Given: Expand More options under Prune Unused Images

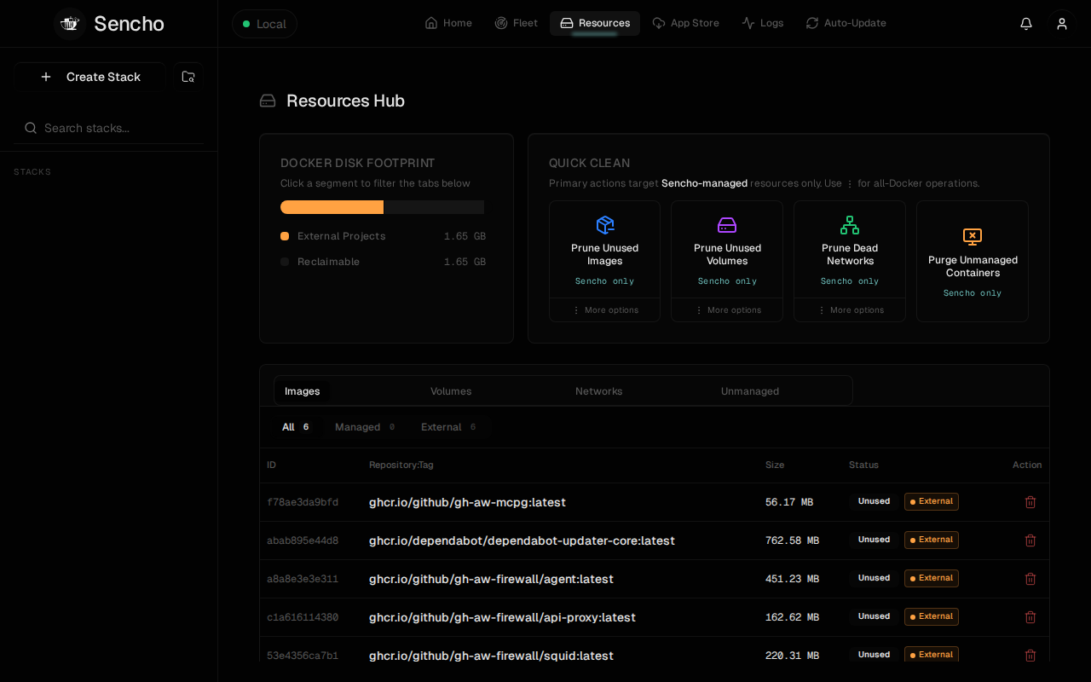Looking at the screenshot, I should click(x=605, y=310).
